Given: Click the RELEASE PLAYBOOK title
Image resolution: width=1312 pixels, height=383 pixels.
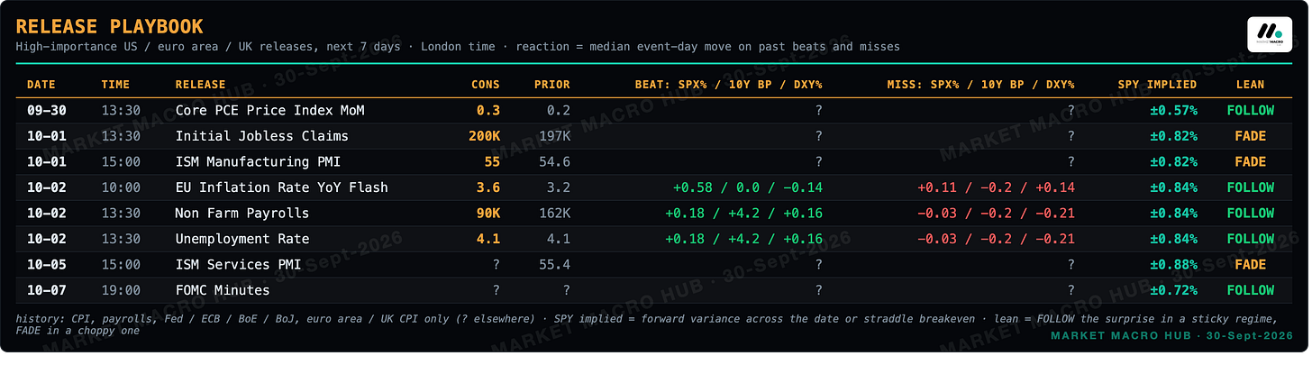Looking at the screenshot, I should [x=110, y=27].
